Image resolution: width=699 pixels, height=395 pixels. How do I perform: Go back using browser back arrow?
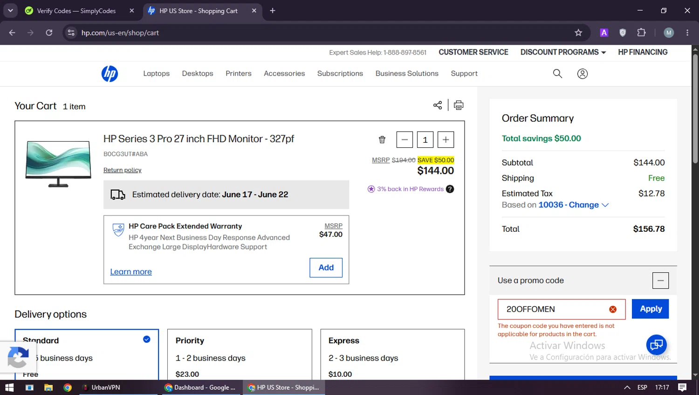tap(12, 33)
